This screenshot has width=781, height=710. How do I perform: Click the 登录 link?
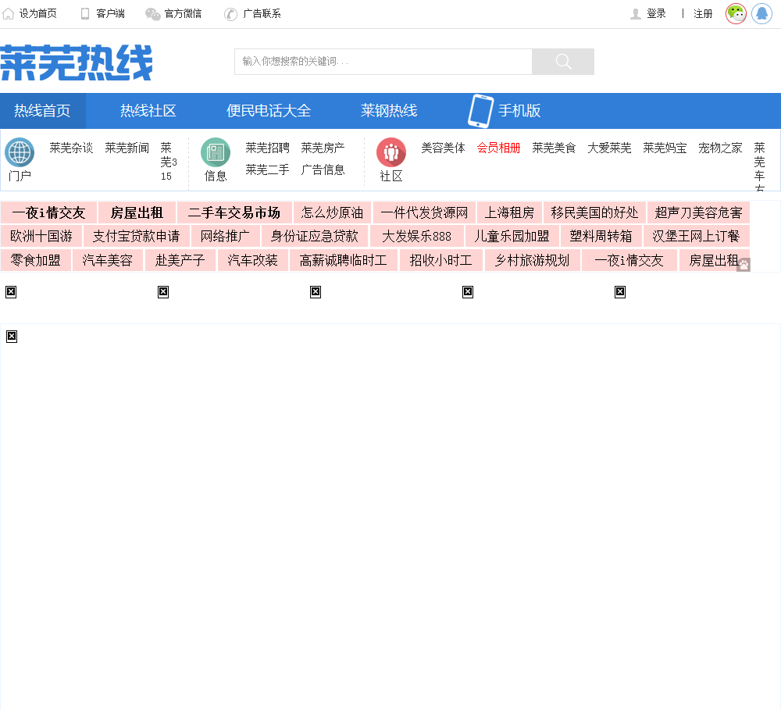tap(656, 13)
